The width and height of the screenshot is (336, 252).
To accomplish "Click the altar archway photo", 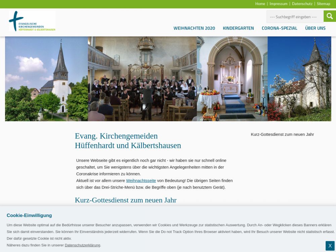I will [x=232, y=79].
